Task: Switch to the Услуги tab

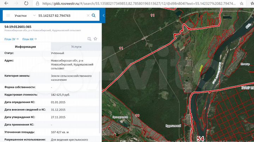Action: pos(76,47)
